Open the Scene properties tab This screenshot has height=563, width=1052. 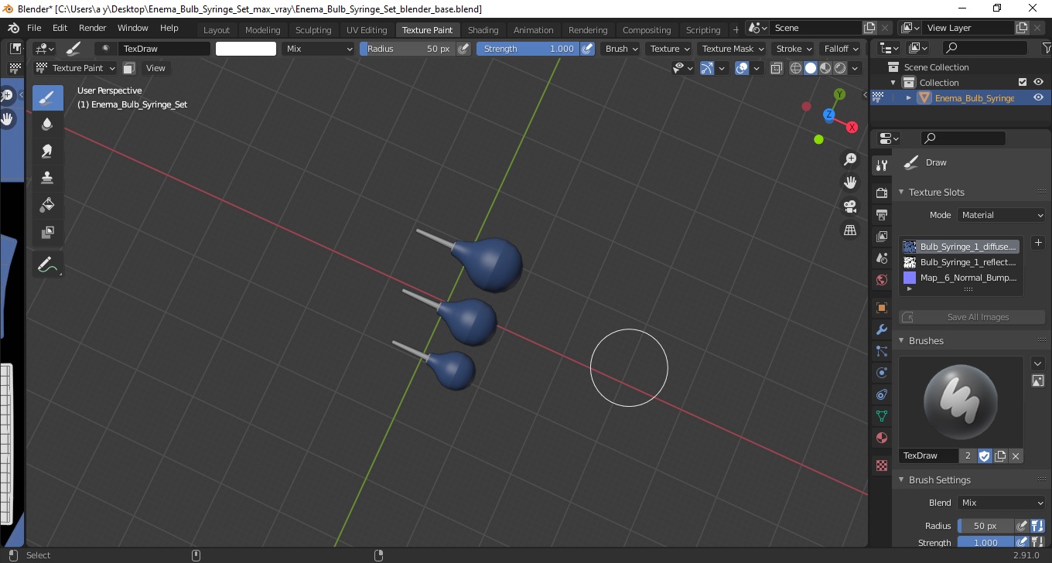point(881,258)
